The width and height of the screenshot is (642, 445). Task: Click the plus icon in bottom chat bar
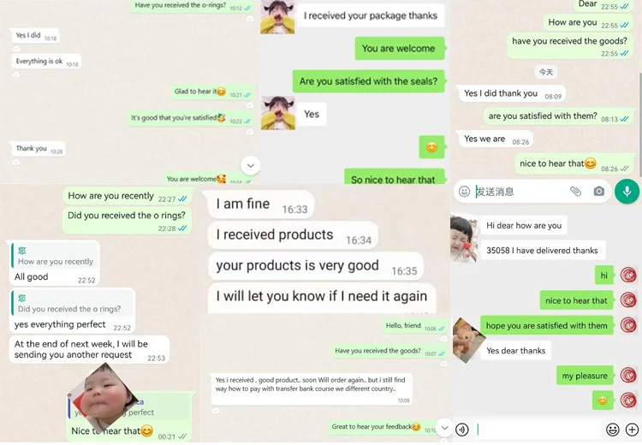pyautogui.click(x=632, y=430)
